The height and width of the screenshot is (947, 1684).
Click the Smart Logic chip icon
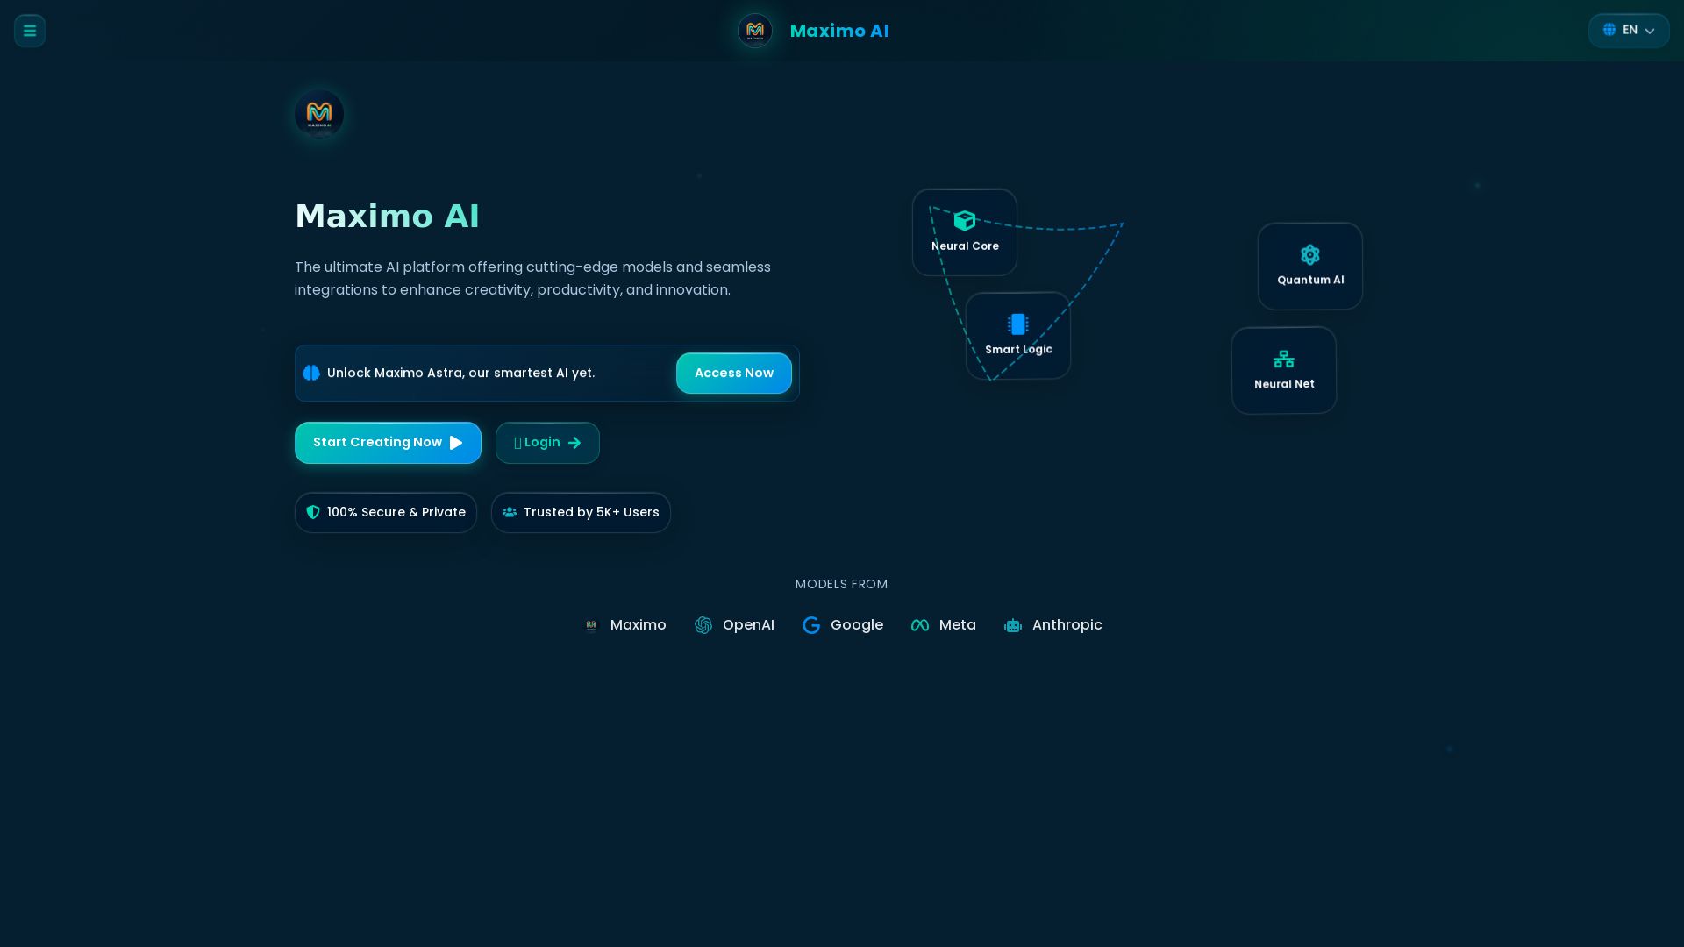click(1017, 324)
